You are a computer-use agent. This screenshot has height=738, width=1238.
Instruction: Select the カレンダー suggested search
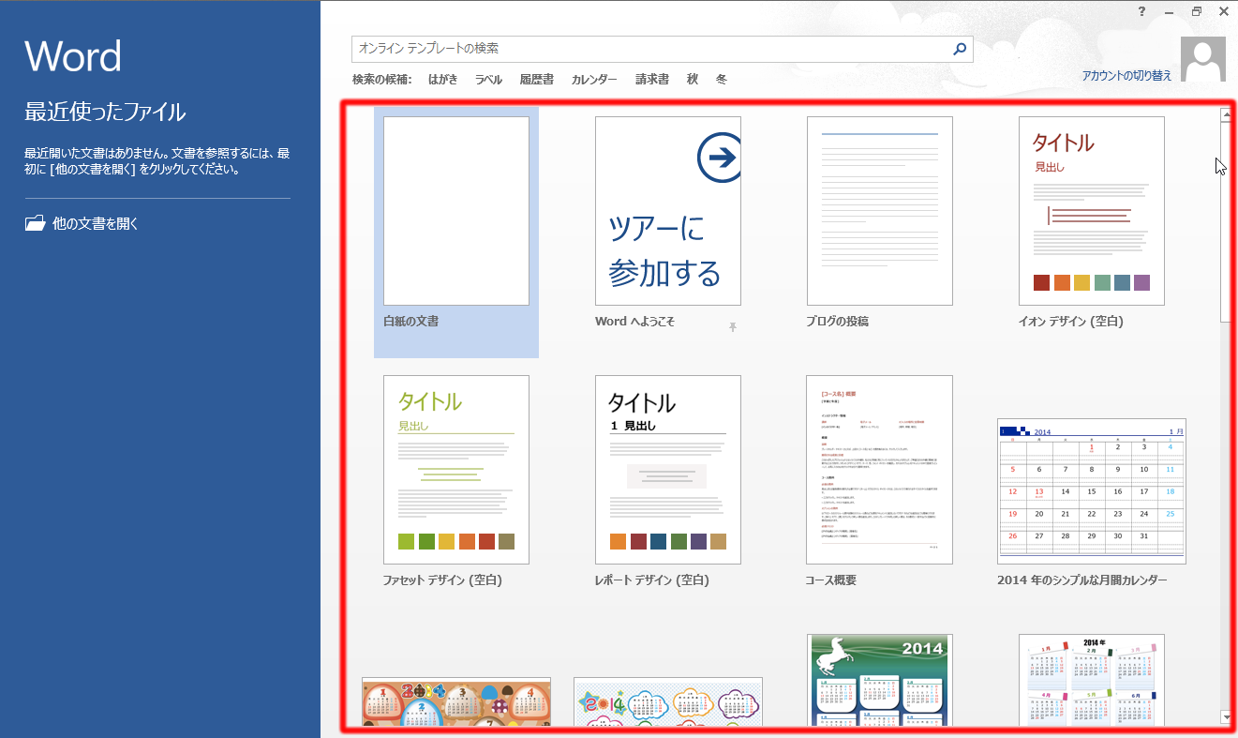[x=594, y=80]
